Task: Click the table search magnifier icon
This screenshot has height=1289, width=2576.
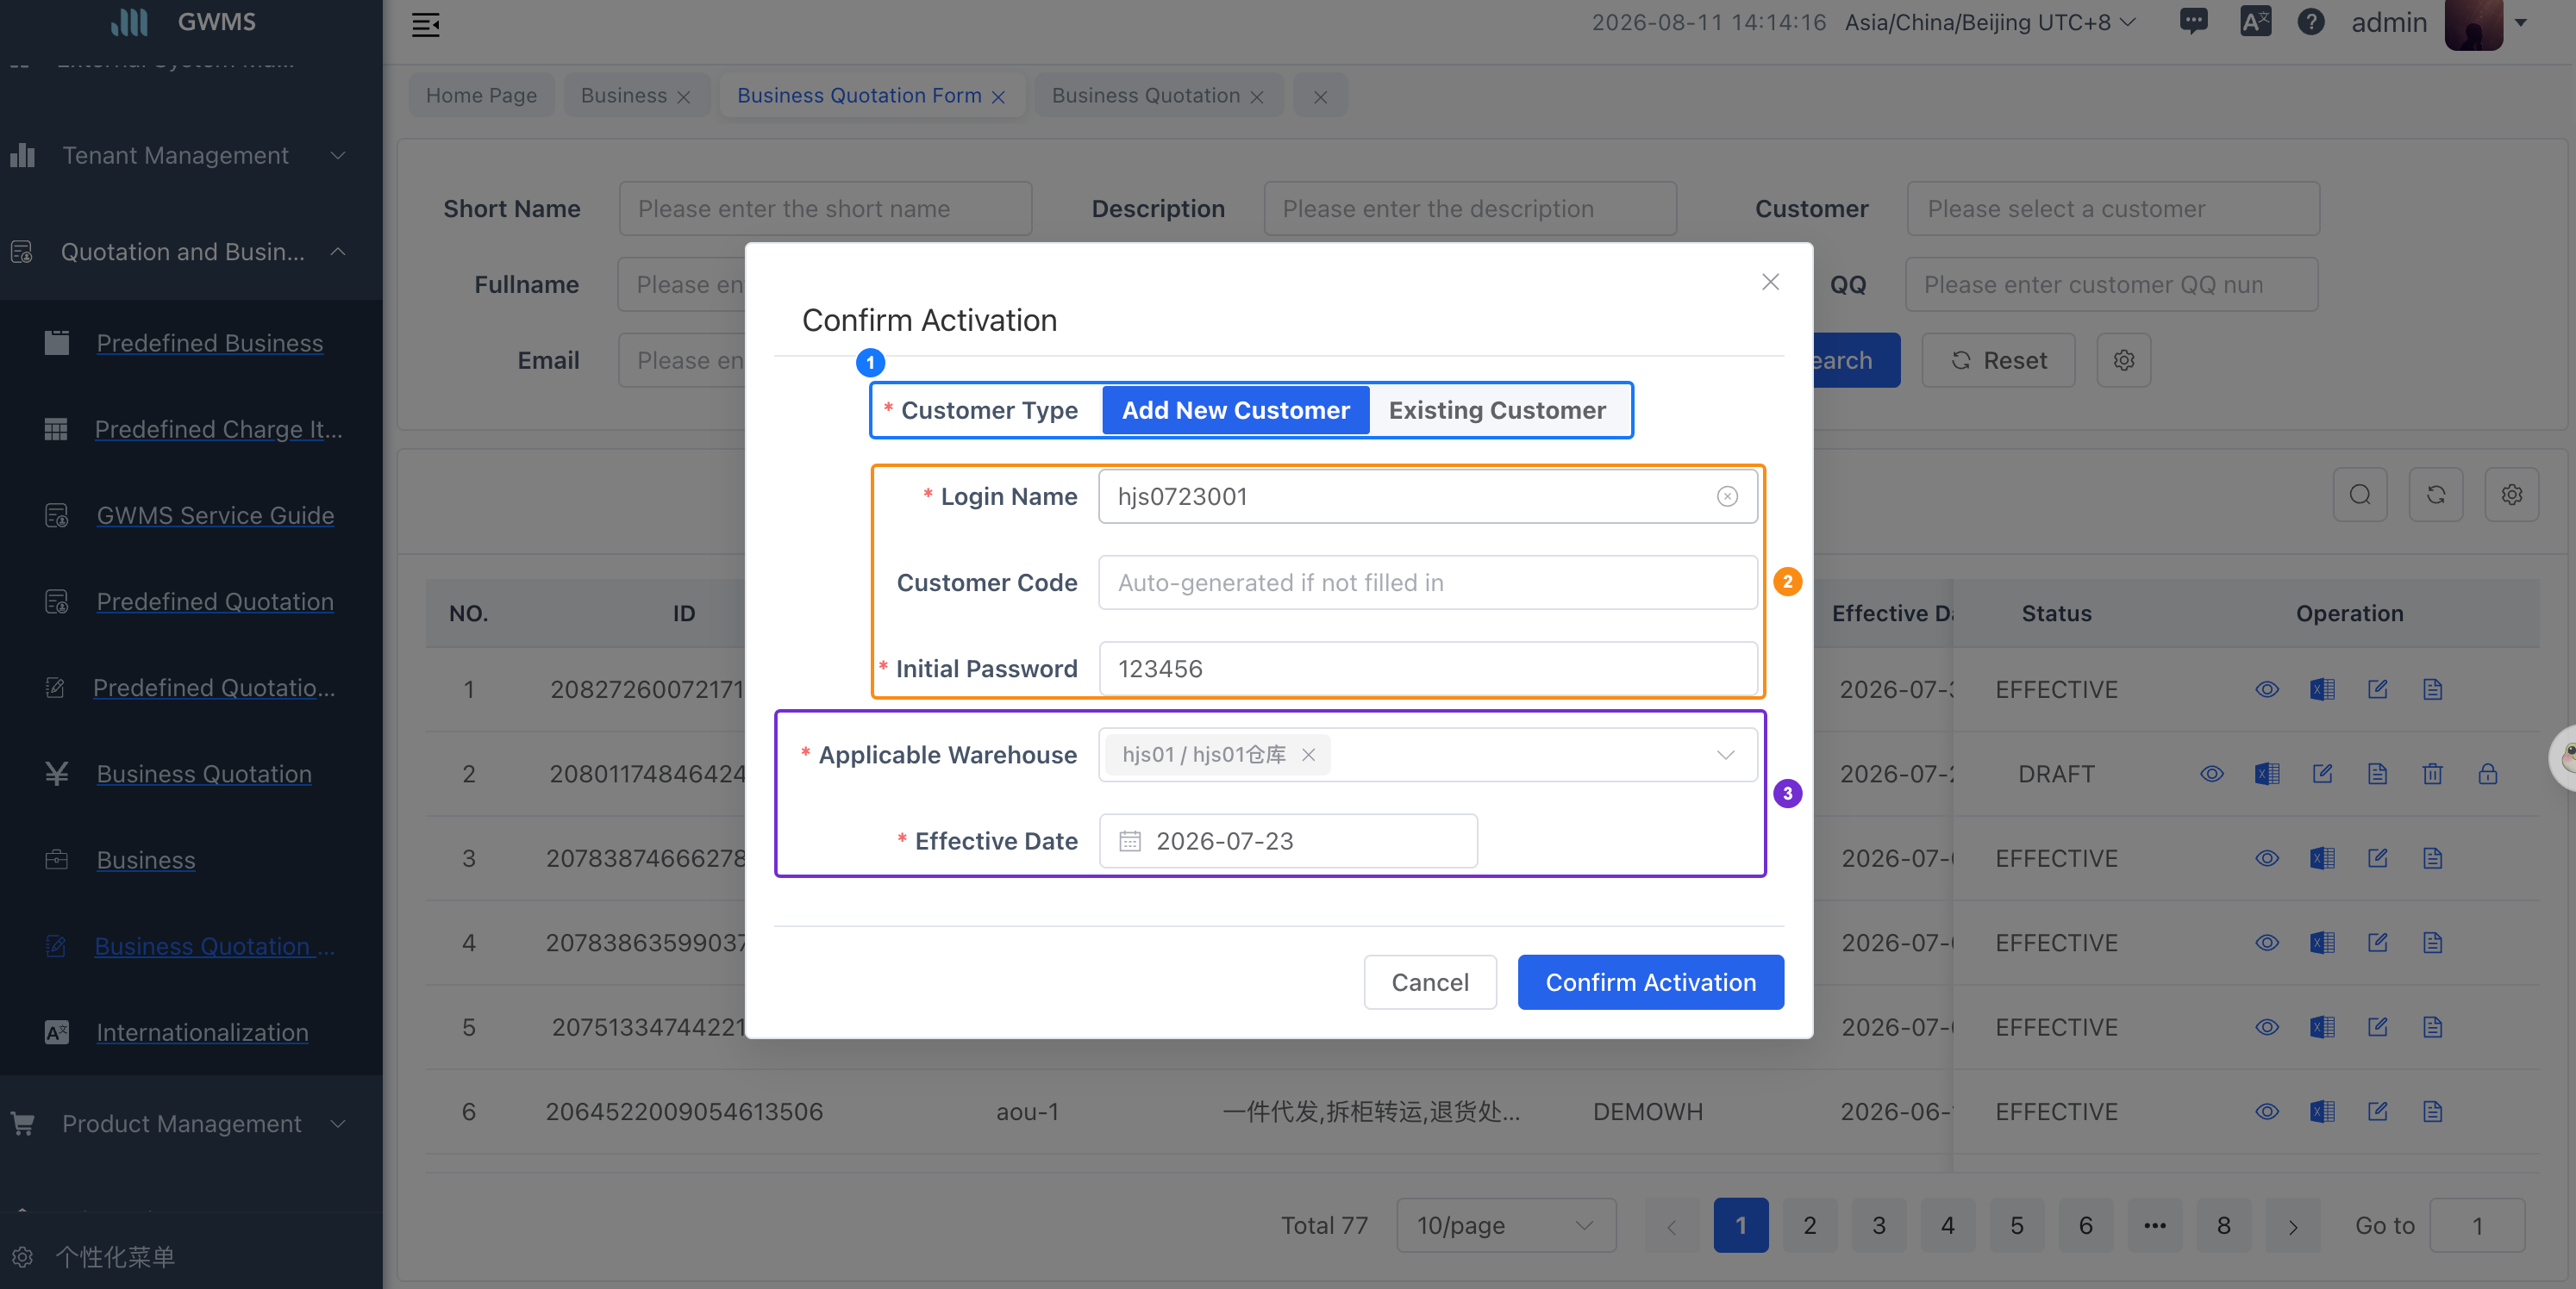Action: [2360, 495]
